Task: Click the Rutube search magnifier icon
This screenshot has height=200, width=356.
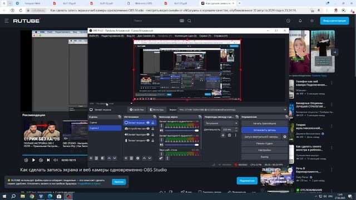Action: [189, 21]
